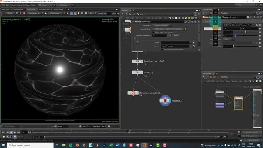Select the material1 node
Image resolution: width=263 pixels, height=148 pixels.
(165, 100)
